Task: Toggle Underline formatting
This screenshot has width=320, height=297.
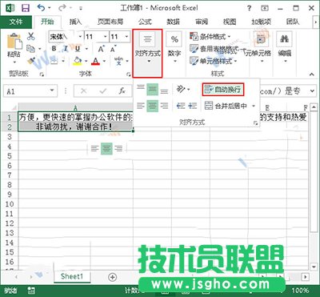Action: tap(78, 49)
